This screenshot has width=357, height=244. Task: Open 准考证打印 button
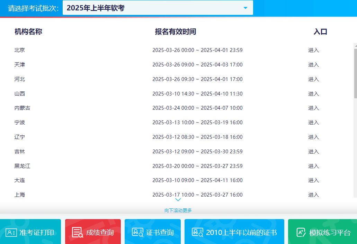(30, 232)
